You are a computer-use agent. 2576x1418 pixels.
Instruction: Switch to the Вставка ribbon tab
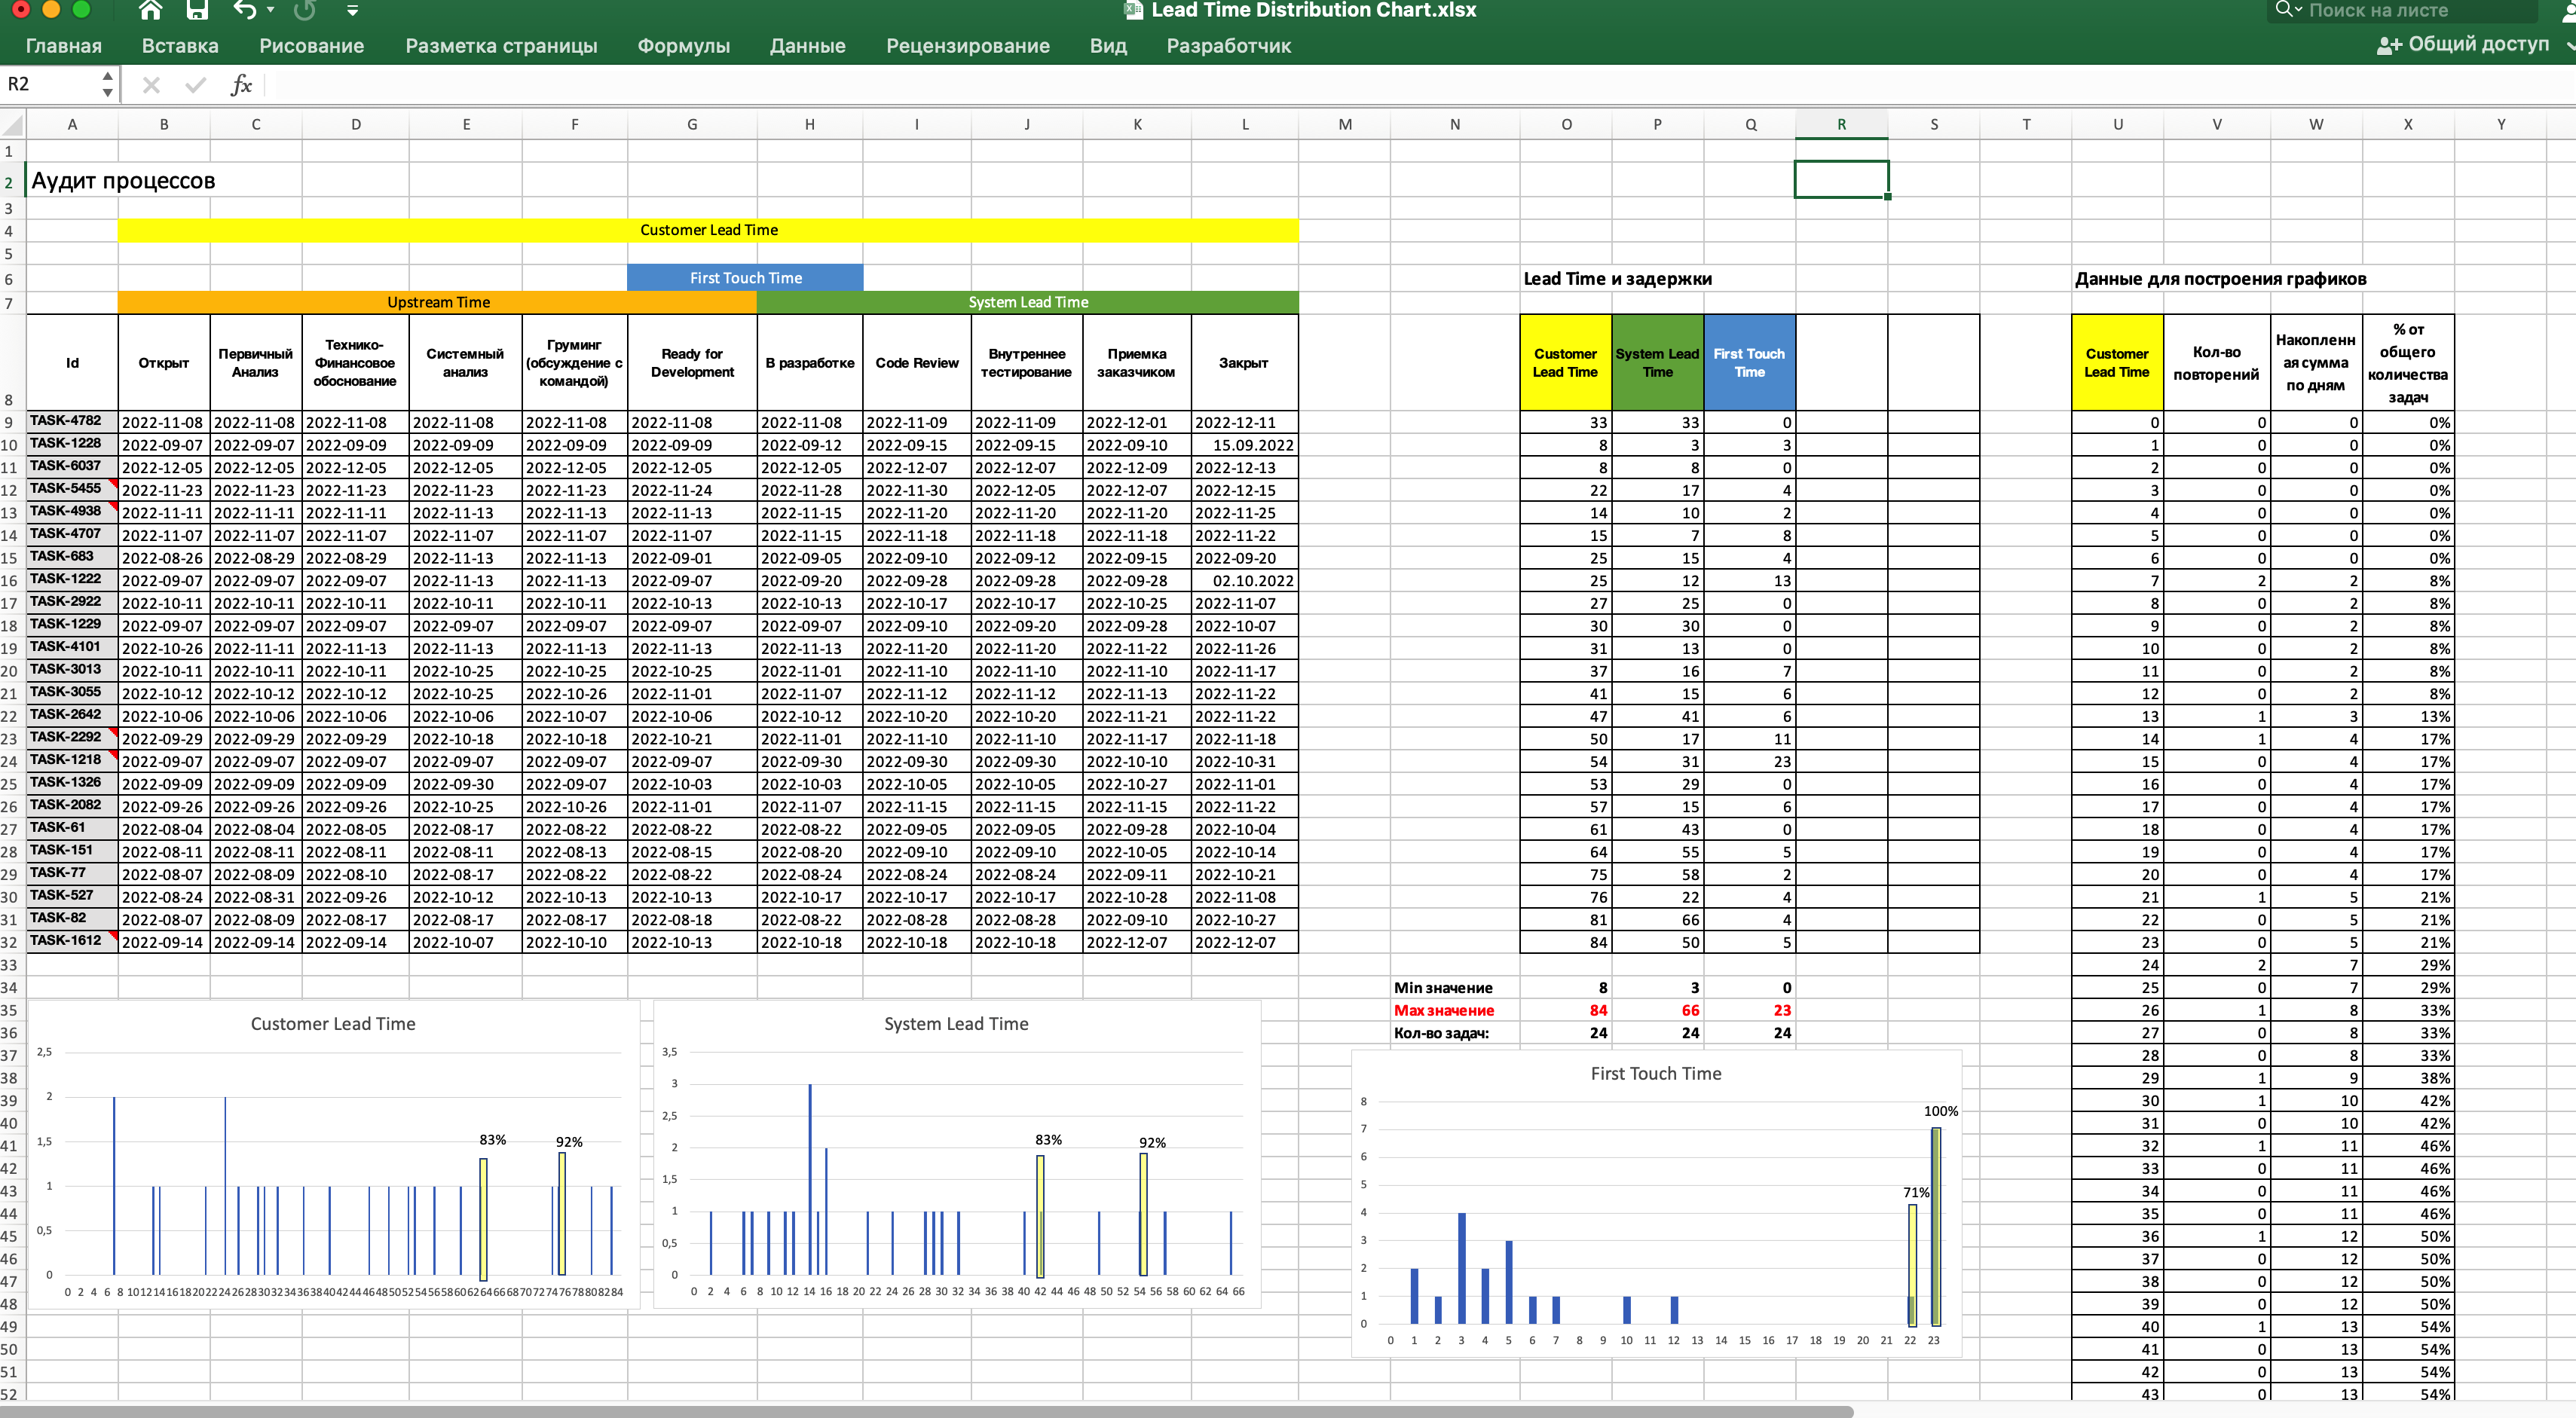(x=180, y=46)
